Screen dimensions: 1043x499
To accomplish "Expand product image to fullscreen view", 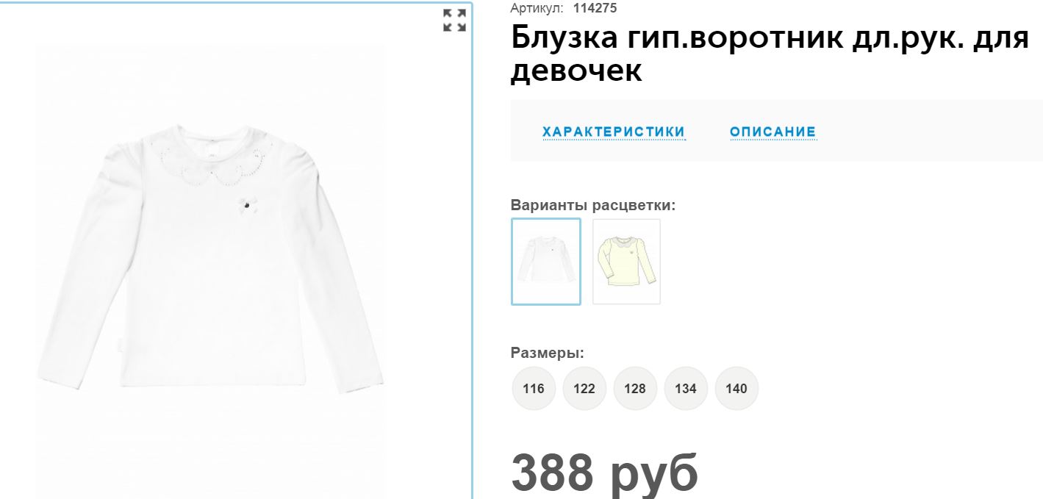I will [454, 20].
